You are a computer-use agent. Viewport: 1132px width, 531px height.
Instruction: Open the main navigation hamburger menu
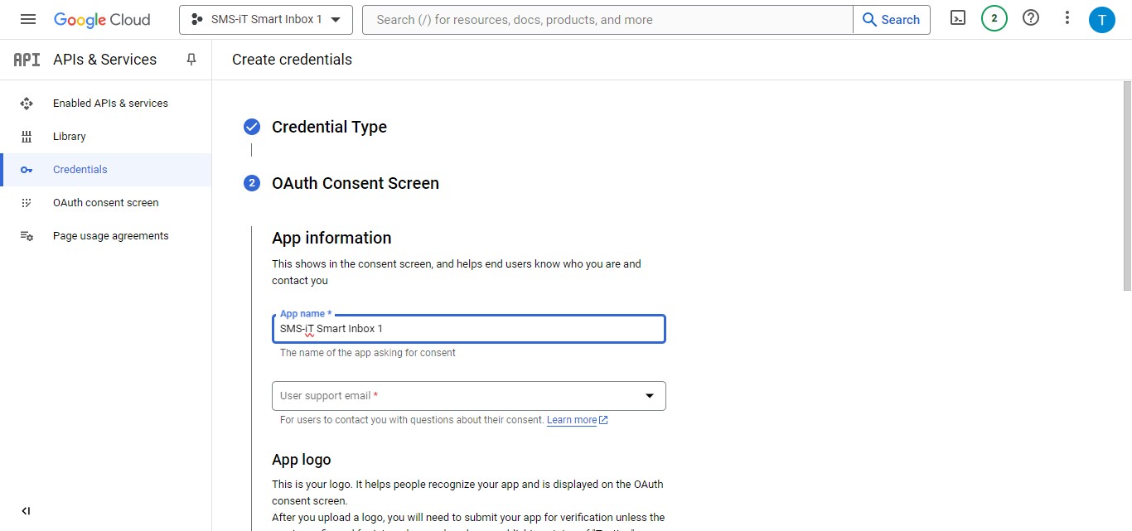tap(28, 19)
